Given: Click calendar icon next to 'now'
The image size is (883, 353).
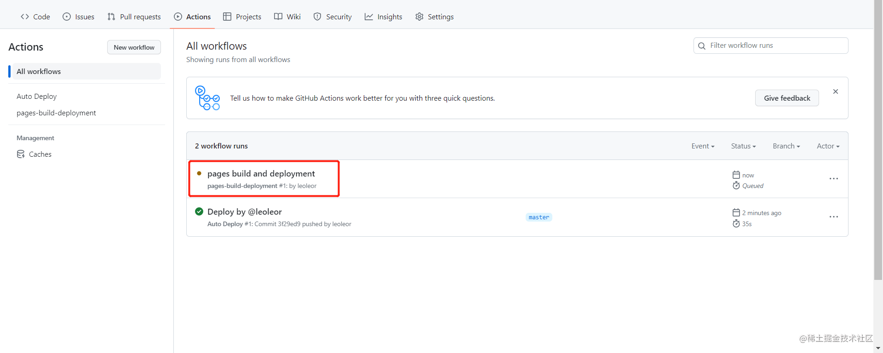Looking at the screenshot, I should pos(736,175).
